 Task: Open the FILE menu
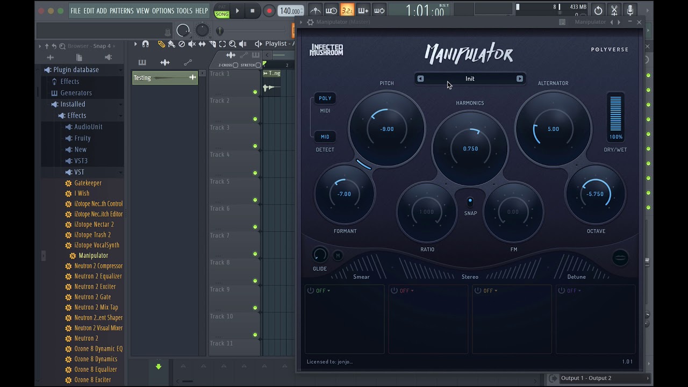[x=75, y=11]
